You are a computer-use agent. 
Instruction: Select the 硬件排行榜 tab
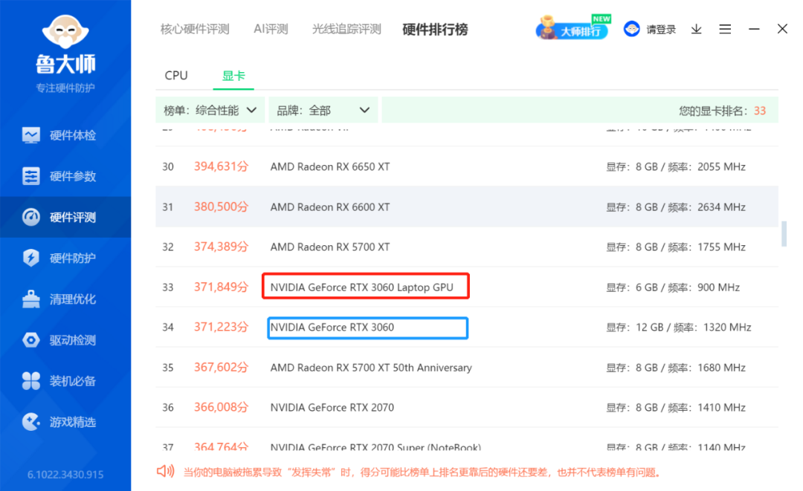(435, 29)
